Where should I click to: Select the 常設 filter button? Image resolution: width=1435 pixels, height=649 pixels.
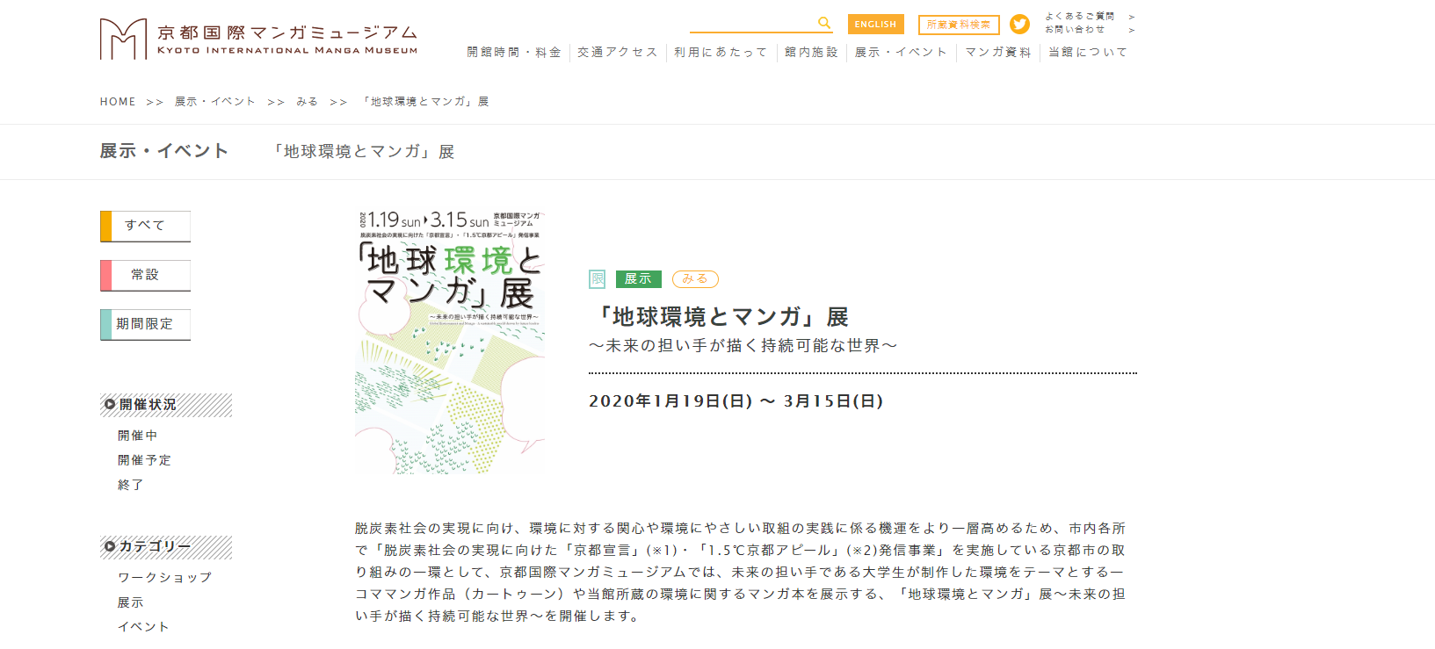click(x=145, y=275)
